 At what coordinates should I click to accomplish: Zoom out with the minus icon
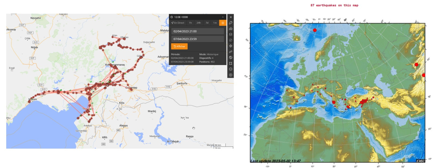pyautogui.click(x=231, y=69)
